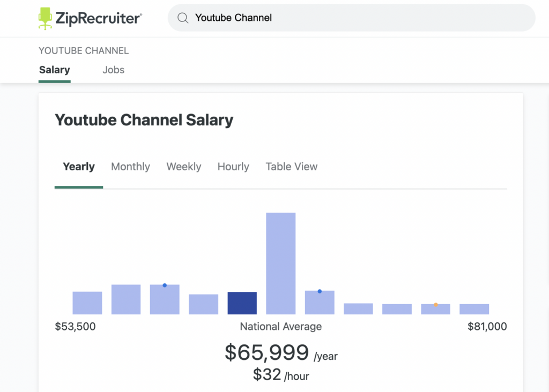The width and height of the screenshot is (549, 392).
Task: Click the ZipRecruiter wordmark text
Action: click(x=99, y=18)
